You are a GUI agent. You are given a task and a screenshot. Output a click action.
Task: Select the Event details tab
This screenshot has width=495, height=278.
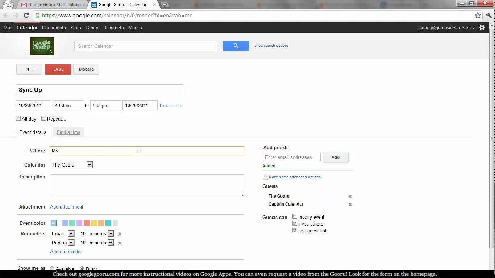33,132
